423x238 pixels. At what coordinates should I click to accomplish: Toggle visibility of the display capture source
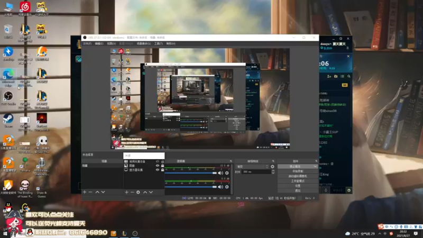[x=158, y=170]
